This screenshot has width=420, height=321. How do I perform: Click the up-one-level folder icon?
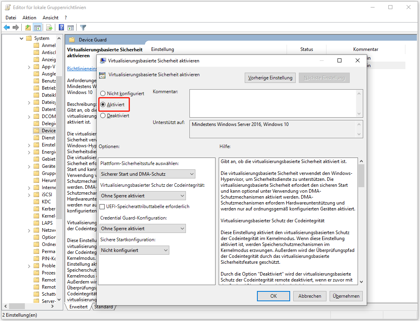(28, 27)
